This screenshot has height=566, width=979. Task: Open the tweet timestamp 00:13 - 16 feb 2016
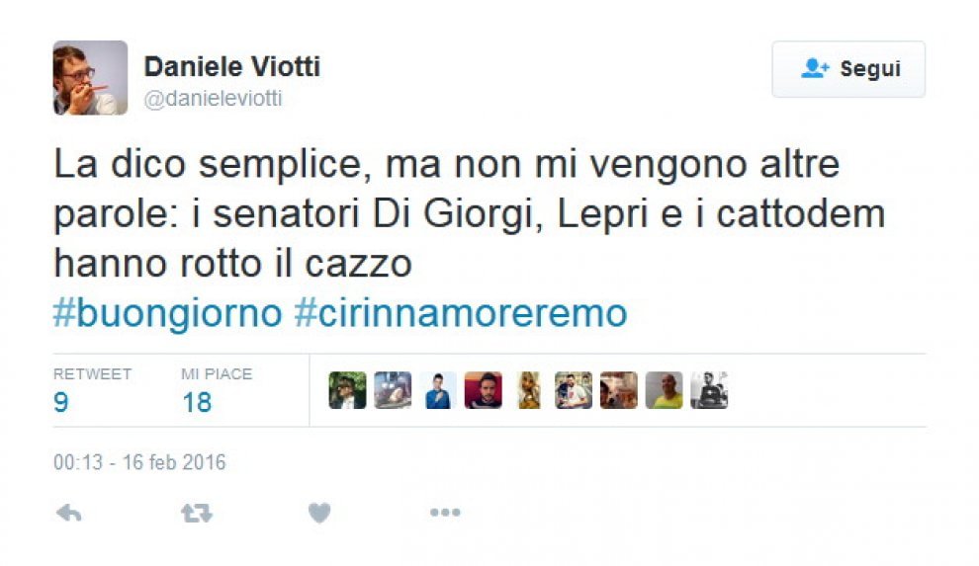[139, 462]
